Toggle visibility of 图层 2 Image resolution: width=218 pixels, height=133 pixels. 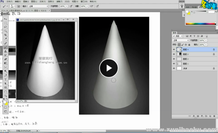click(174, 59)
